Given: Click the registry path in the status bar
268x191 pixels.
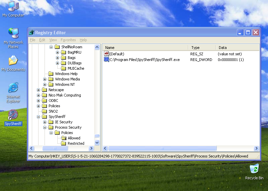Looking at the screenshot, I should (138, 156).
